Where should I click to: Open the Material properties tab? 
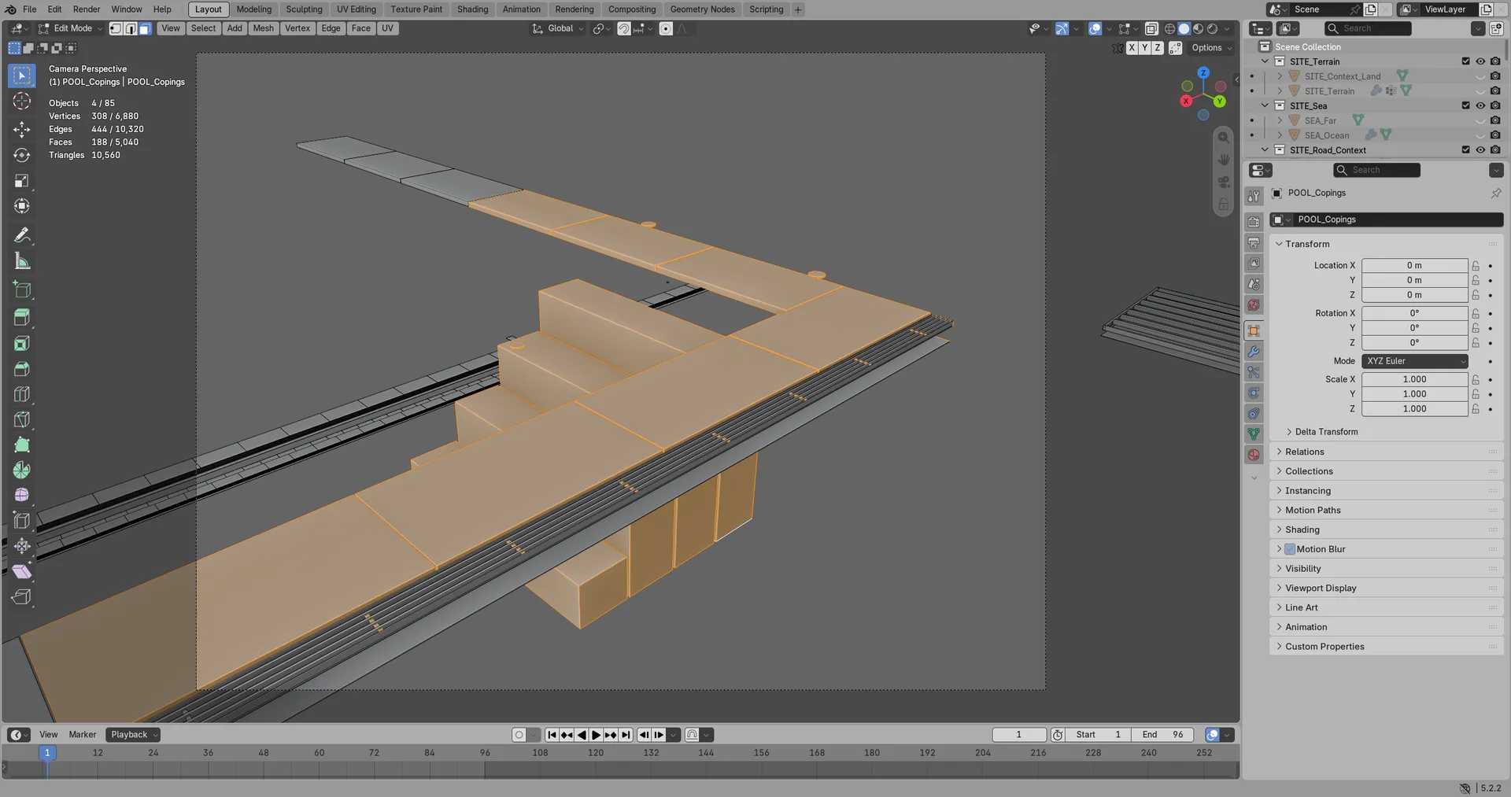(x=1254, y=455)
